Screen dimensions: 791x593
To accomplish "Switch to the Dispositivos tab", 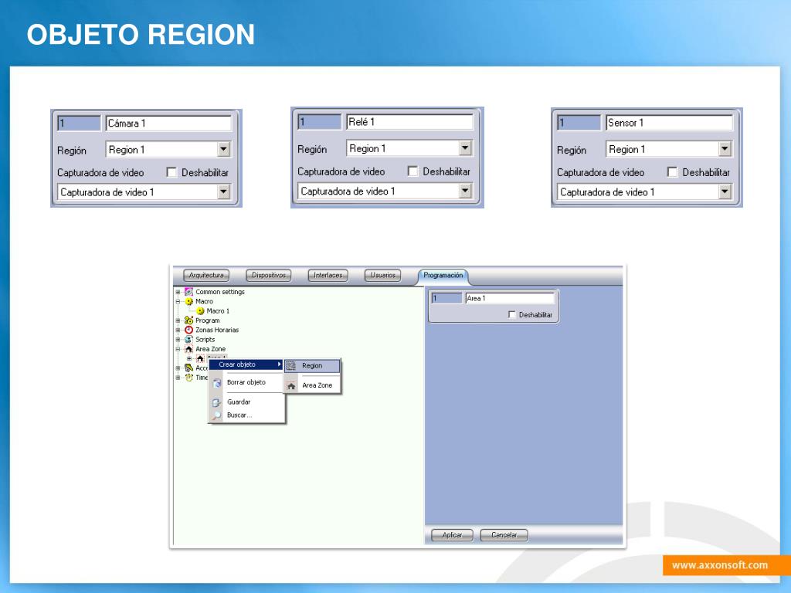I will tap(268, 276).
